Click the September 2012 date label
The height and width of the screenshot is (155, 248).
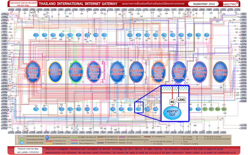[x=204, y=4]
